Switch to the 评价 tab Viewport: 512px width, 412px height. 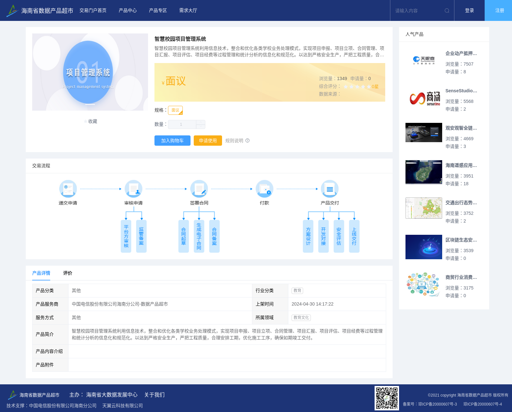(68, 273)
